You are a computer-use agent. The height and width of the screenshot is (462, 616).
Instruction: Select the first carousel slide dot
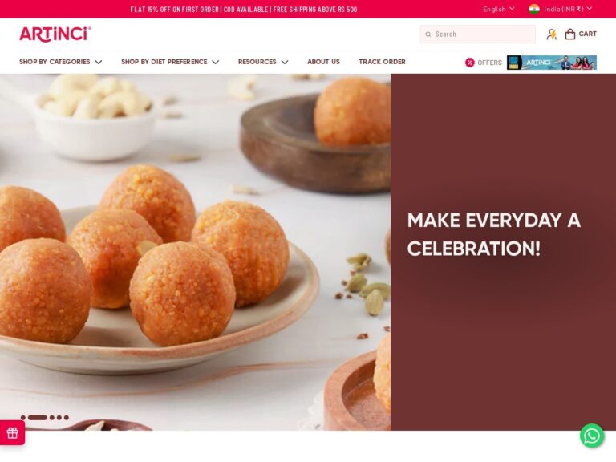23,418
